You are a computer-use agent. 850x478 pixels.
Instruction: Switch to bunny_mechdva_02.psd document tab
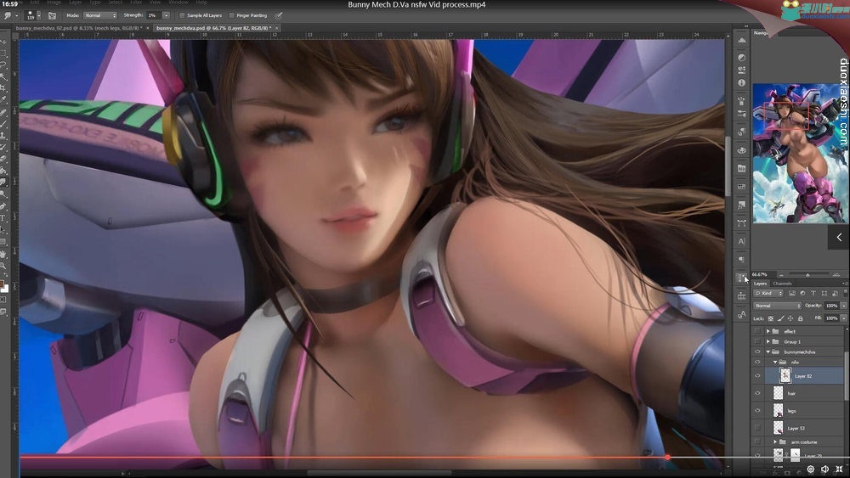(x=78, y=28)
